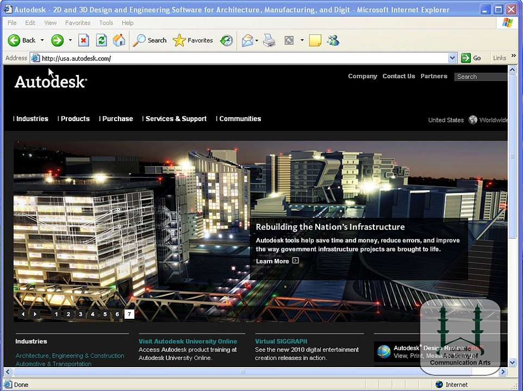523x391 pixels.
Task: Select slide 5 in the banner
Action: pyautogui.click(x=105, y=314)
